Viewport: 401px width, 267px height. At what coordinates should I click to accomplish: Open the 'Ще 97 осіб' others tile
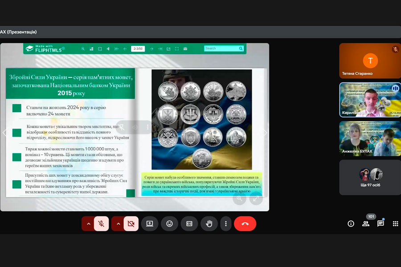point(370,178)
